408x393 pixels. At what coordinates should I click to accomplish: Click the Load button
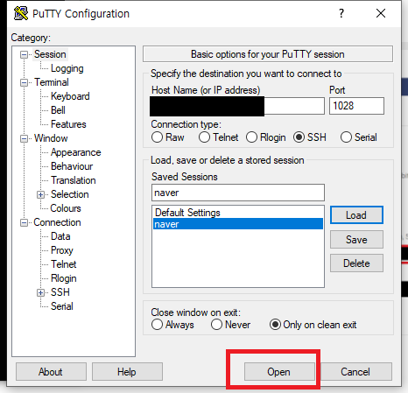click(356, 215)
